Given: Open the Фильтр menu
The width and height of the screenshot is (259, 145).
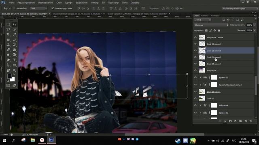Looking at the screenshot, I should pyautogui.click(x=94, y=3).
